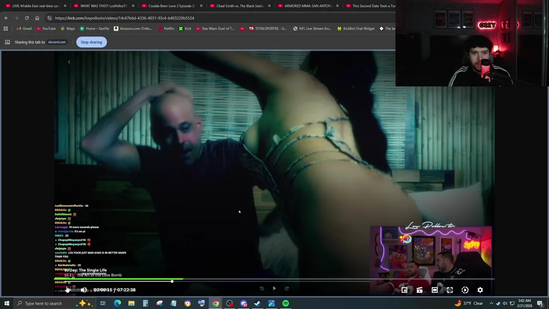Go back in browser history
Viewport: 549px width, 309px height.
6,18
